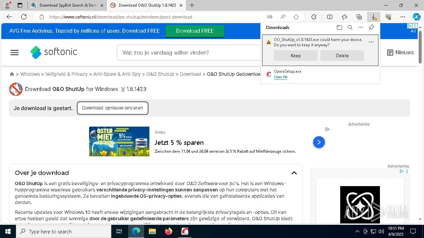Screen dimensions: 424x238
Task: Open Jimbu Oster Miet Aktion ad image
Action: (x=119, y=141)
